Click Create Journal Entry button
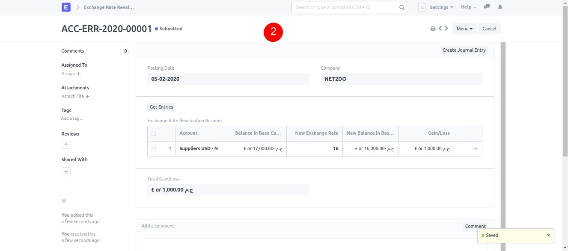Viewport: 568px width, 251px height. pyautogui.click(x=464, y=50)
